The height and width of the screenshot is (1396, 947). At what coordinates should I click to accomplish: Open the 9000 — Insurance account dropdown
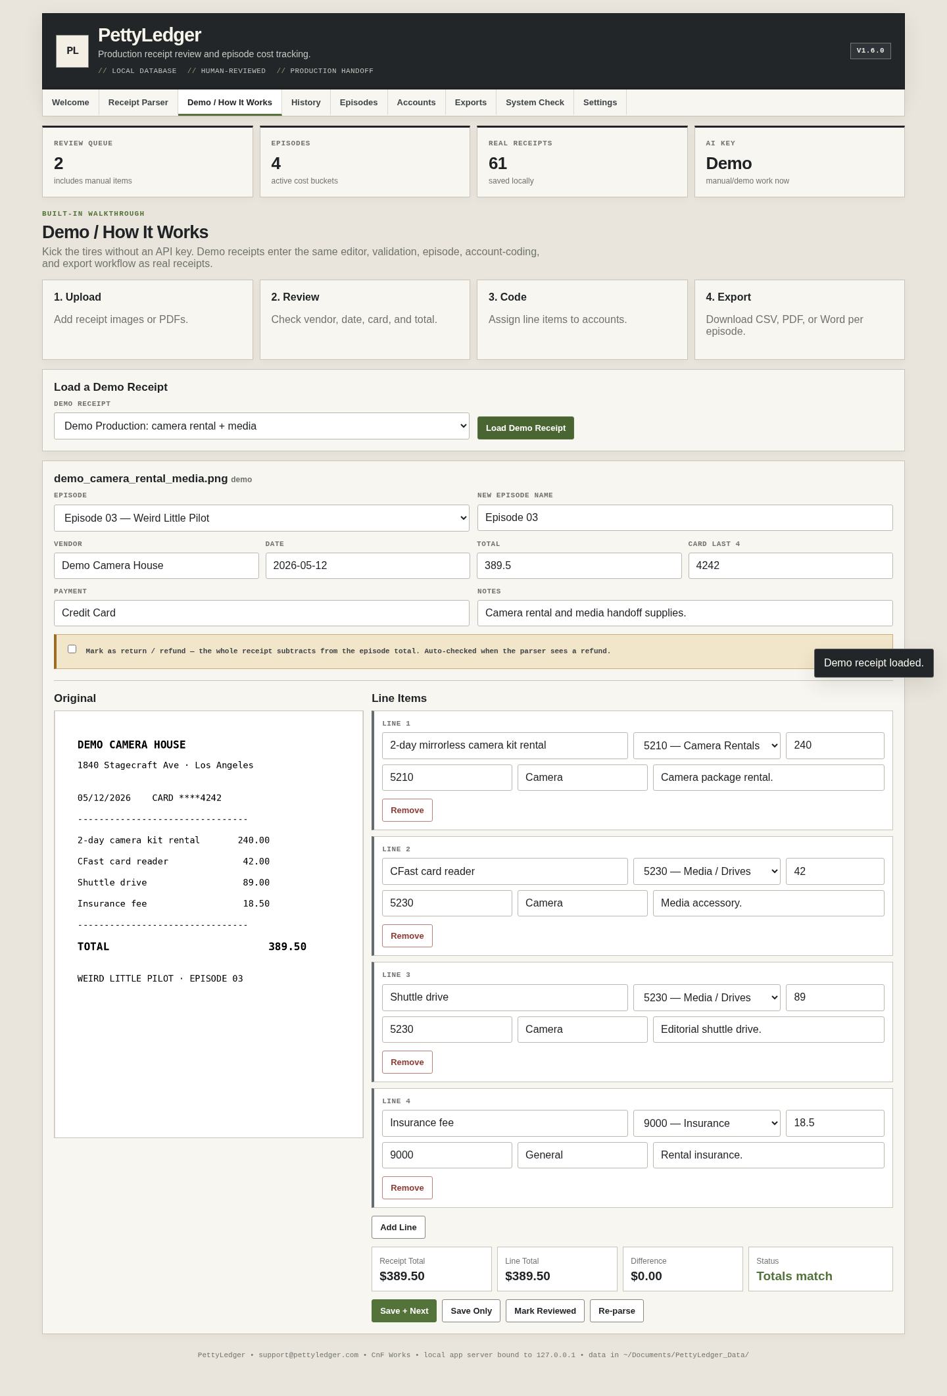[707, 1123]
